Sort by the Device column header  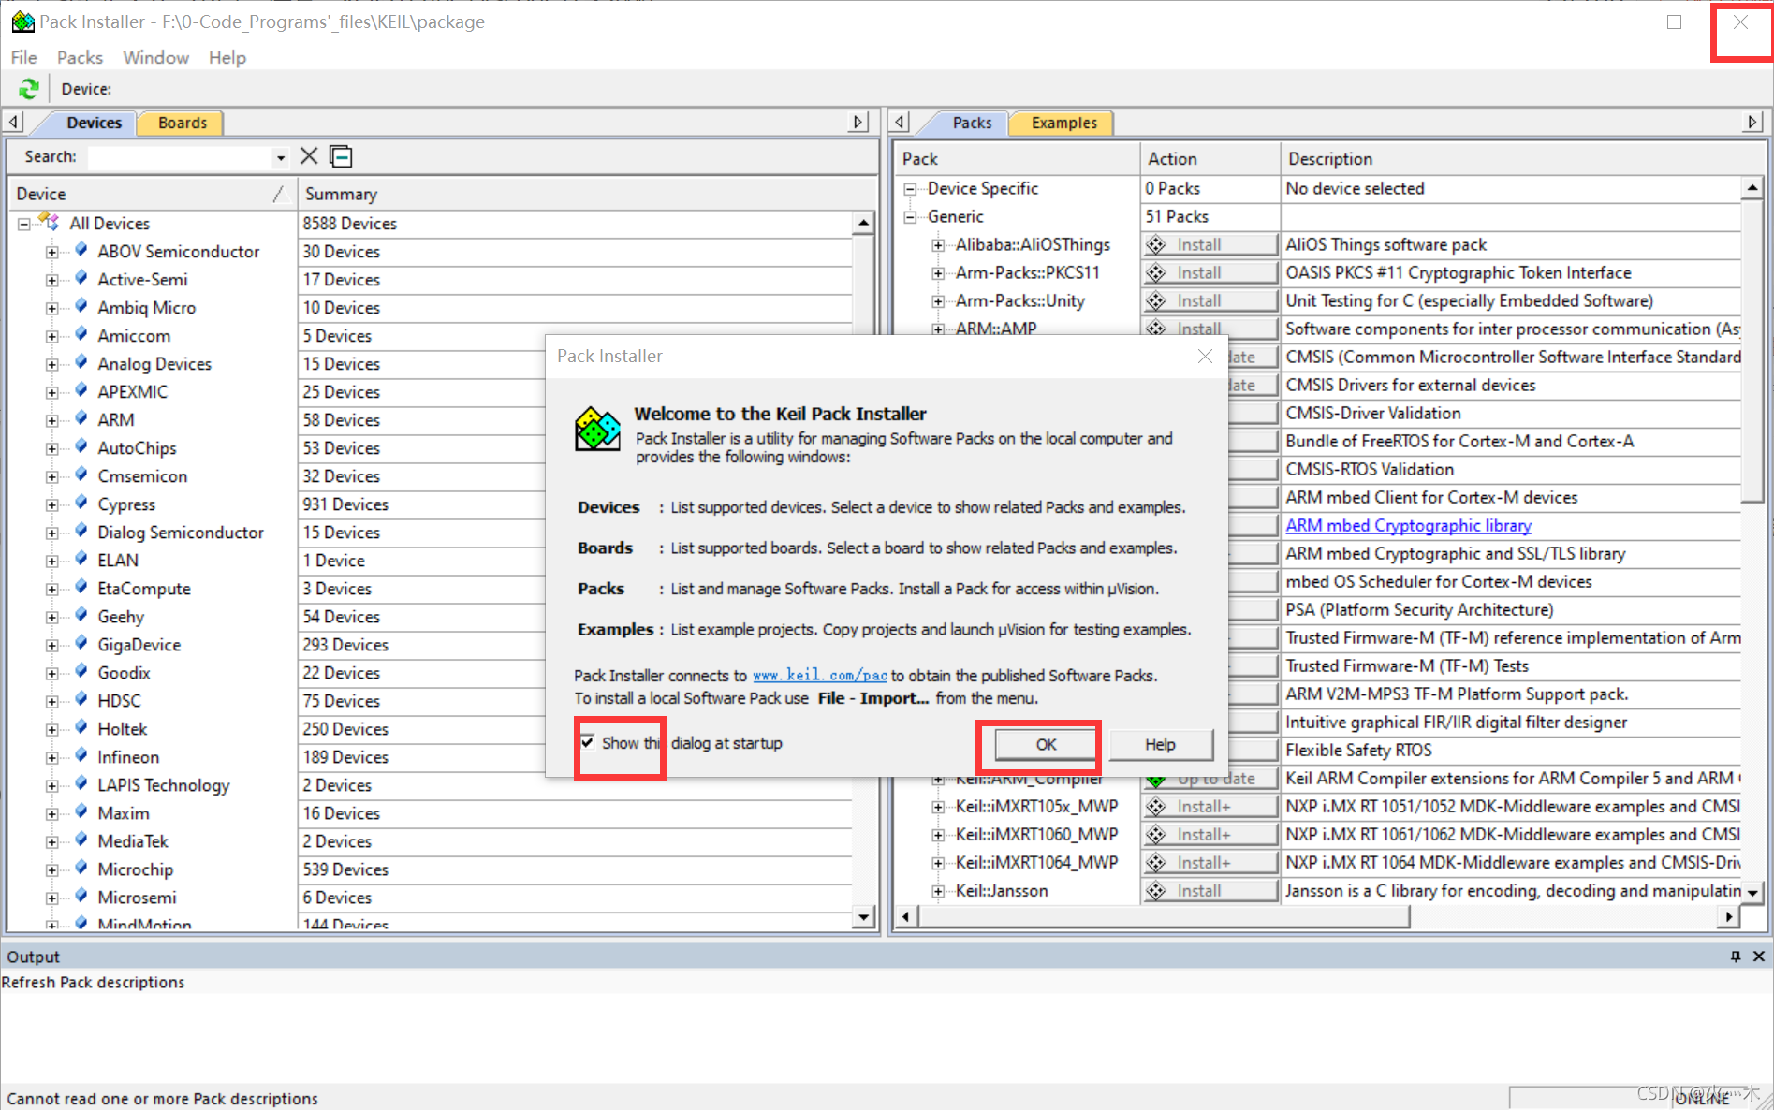pos(152,194)
